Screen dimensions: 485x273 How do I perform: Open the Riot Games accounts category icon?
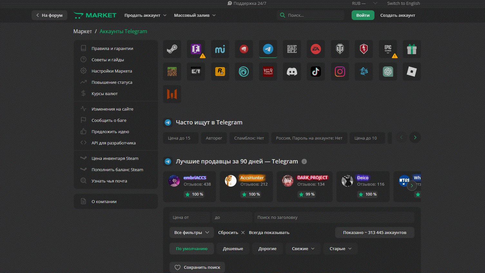pyautogui.click(x=244, y=49)
